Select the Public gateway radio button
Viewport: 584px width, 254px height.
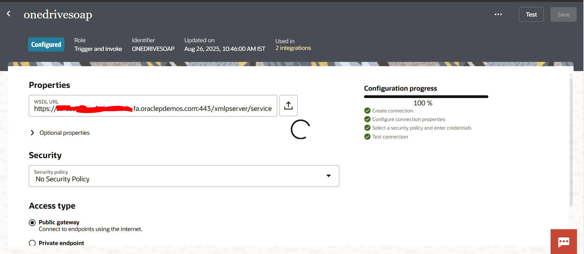click(x=32, y=223)
